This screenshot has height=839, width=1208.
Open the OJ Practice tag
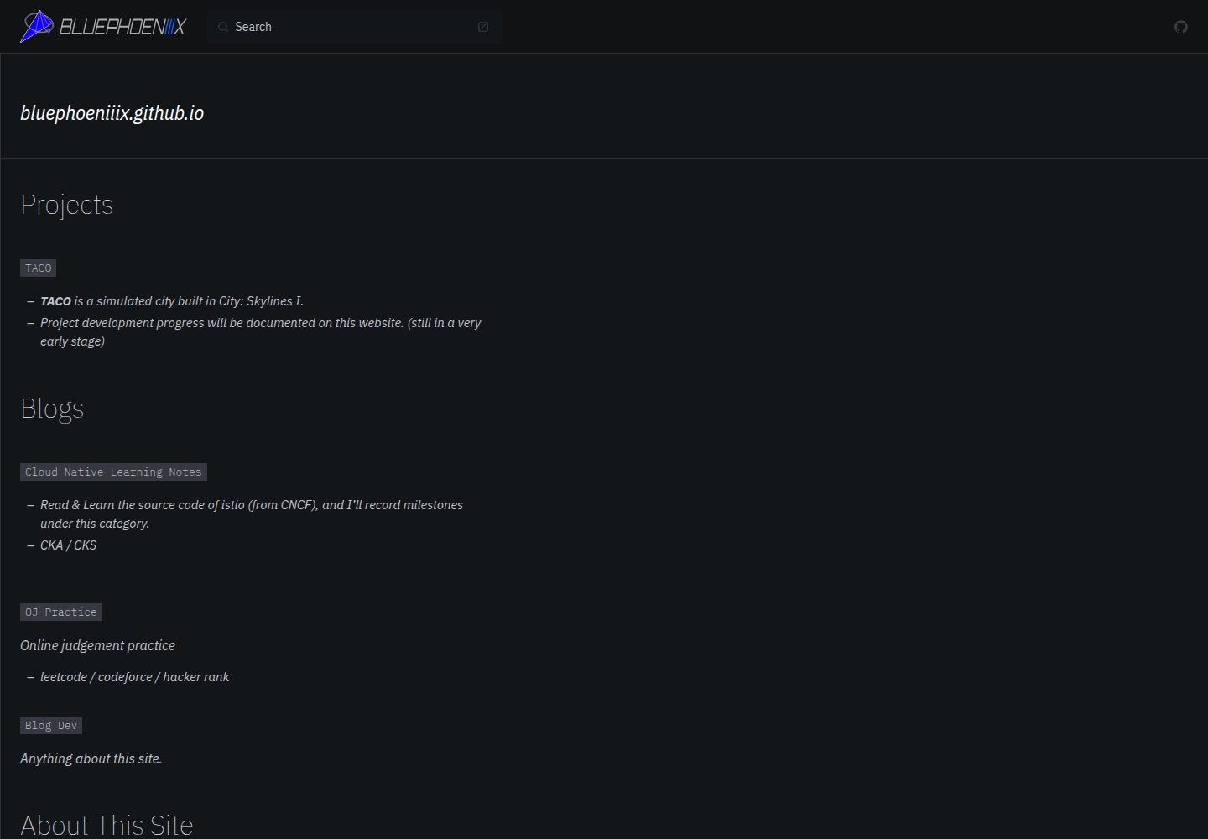click(61, 612)
